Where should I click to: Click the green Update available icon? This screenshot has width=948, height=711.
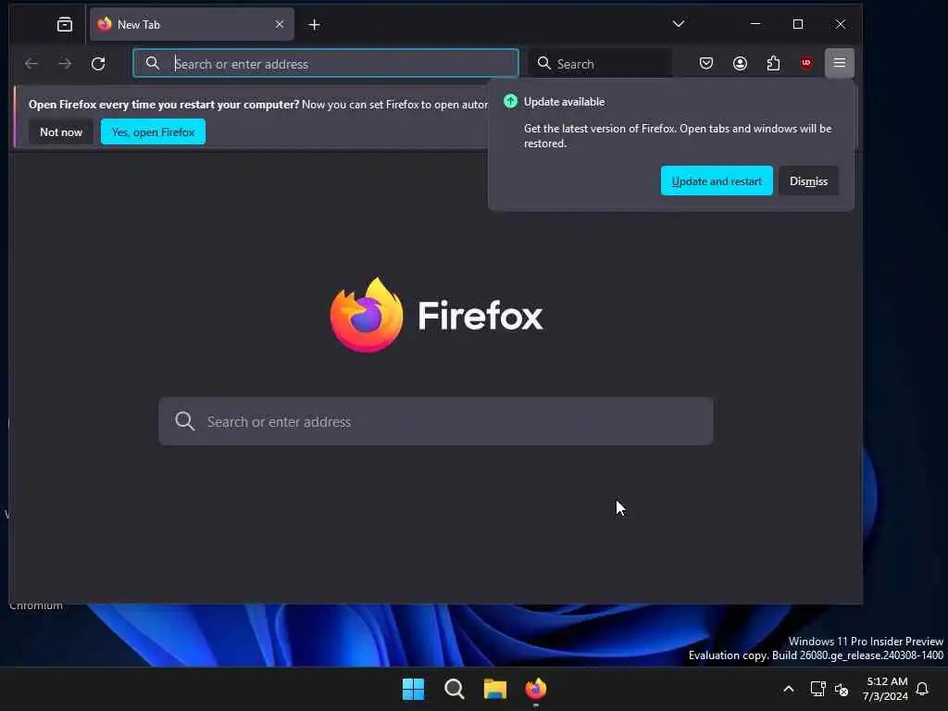coord(511,102)
